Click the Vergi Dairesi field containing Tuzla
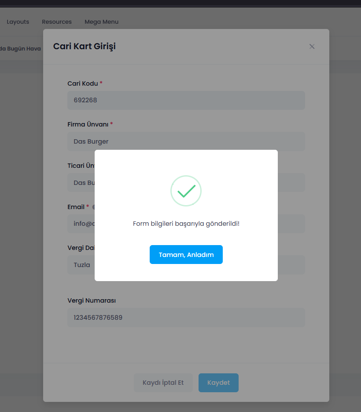 click(81, 265)
